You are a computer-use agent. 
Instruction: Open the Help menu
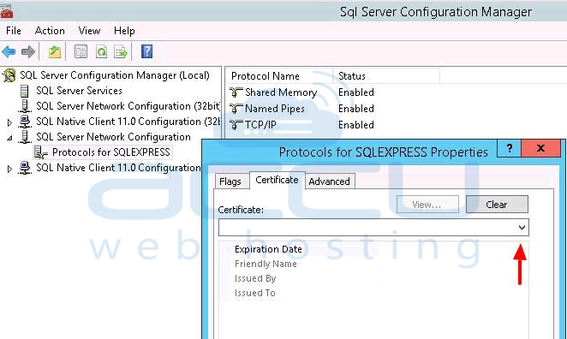[124, 31]
